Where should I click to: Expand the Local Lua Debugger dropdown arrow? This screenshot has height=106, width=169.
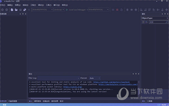coord(87,10)
